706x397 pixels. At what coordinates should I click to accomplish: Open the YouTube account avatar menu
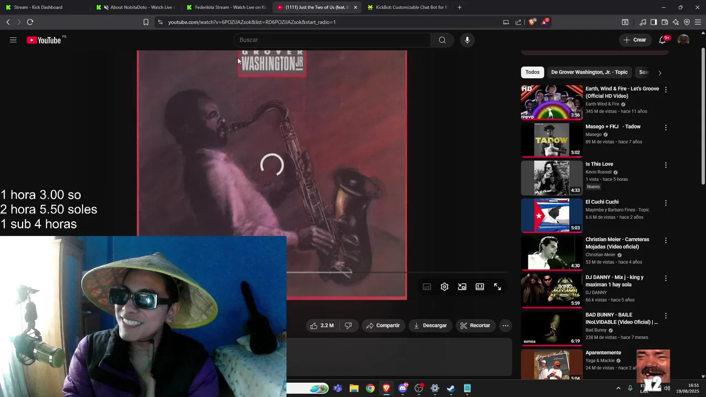683,40
